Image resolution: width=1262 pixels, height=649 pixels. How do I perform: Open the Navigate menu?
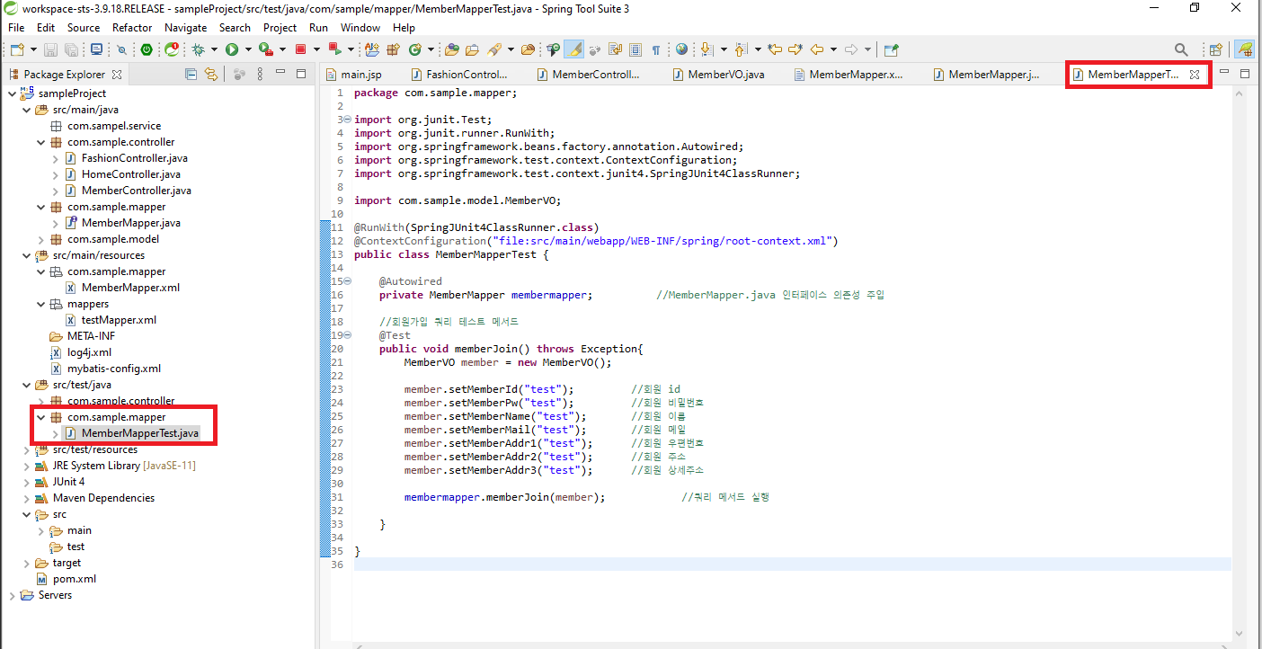pos(186,28)
